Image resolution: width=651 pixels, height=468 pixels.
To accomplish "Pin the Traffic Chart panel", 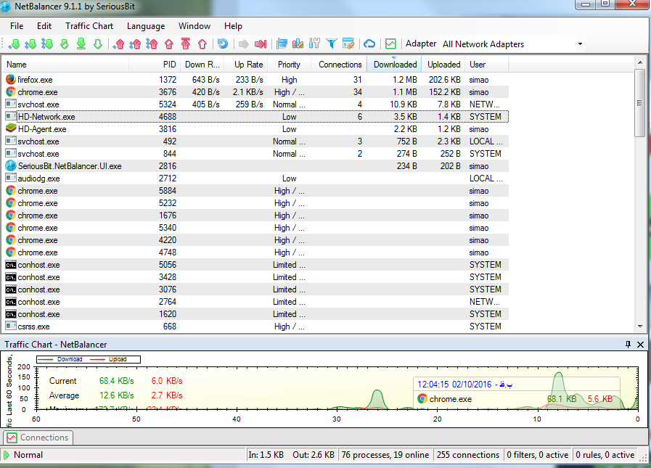I will pyautogui.click(x=628, y=344).
